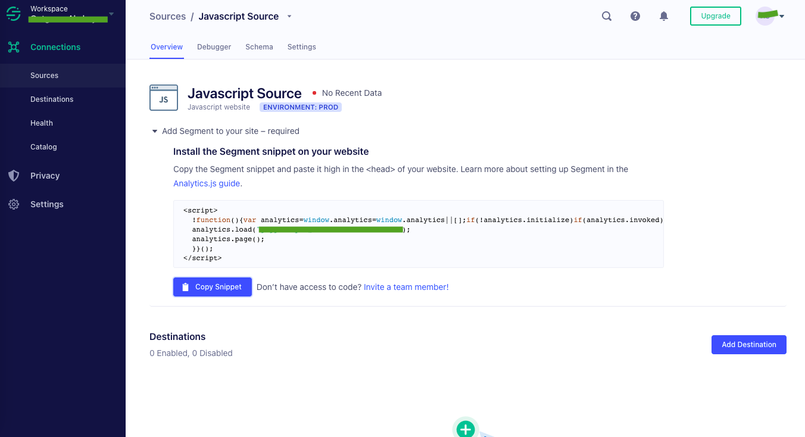Click the green plus circle icon

[466, 428]
